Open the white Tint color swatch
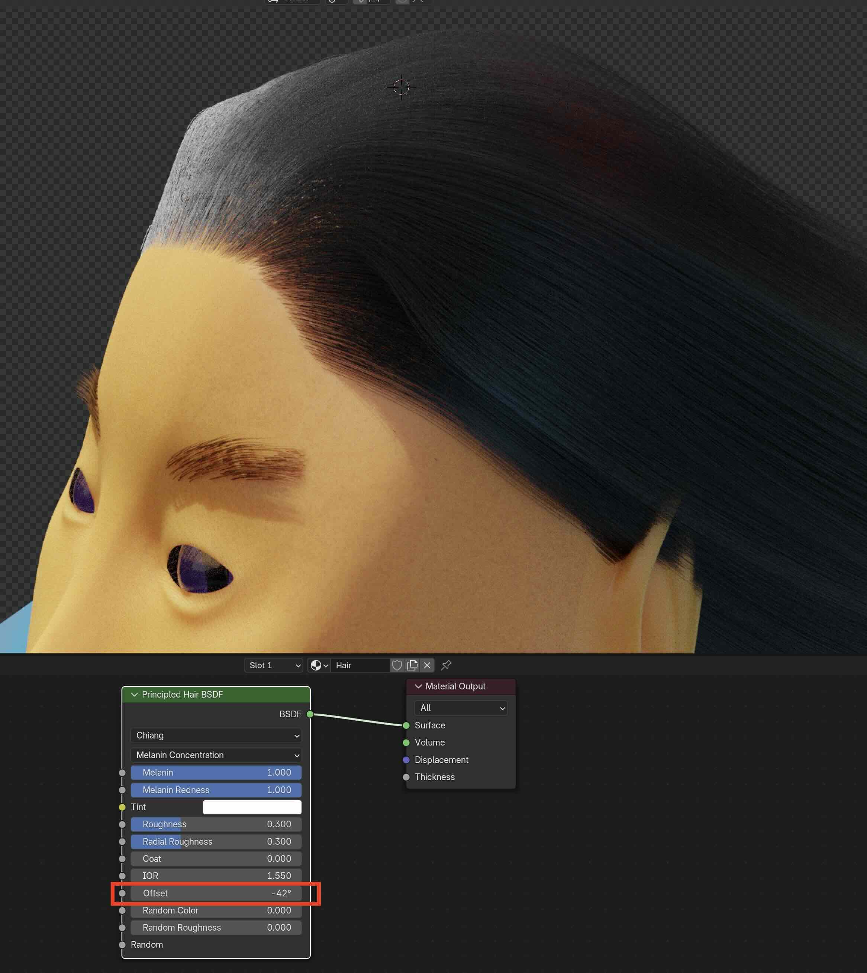This screenshot has width=867, height=973. click(x=252, y=807)
